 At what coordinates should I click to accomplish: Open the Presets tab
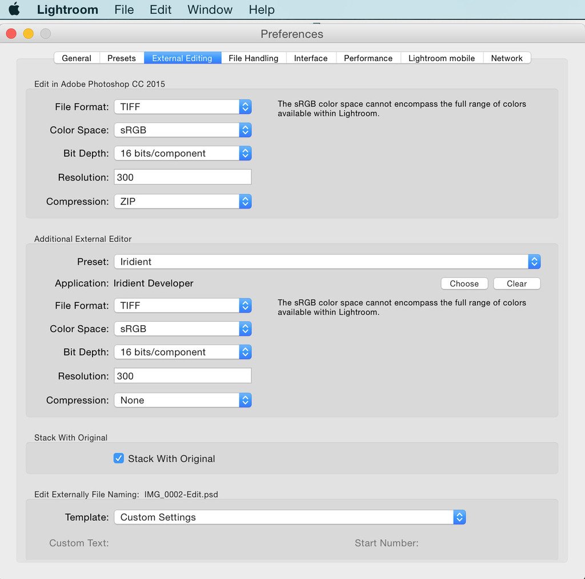[x=121, y=58]
